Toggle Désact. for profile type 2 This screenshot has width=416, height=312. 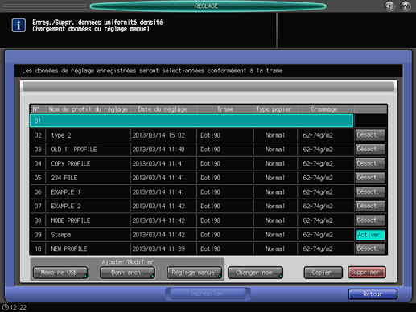[x=370, y=135]
